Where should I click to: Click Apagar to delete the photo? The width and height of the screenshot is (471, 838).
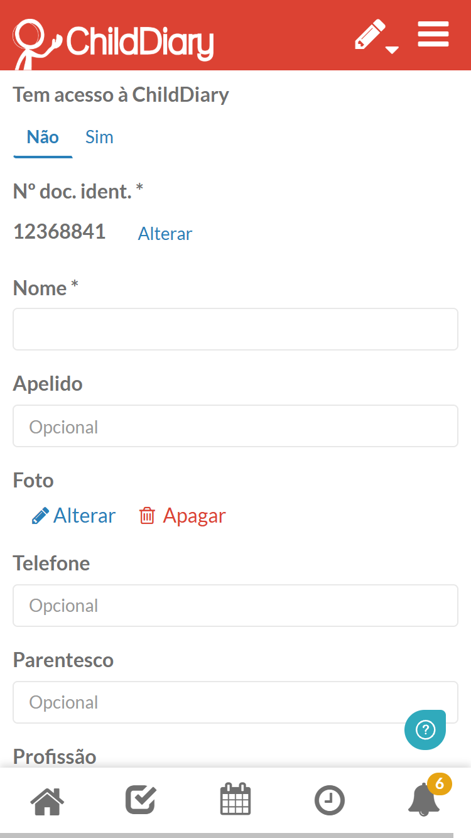coord(194,516)
